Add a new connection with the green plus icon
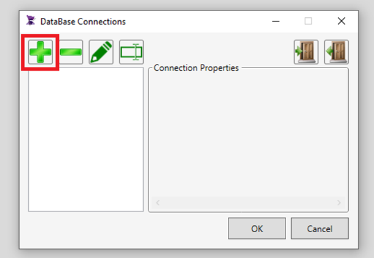The height and width of the screenshot is (258, 374). pyautogui.click(x=41, y=52)
